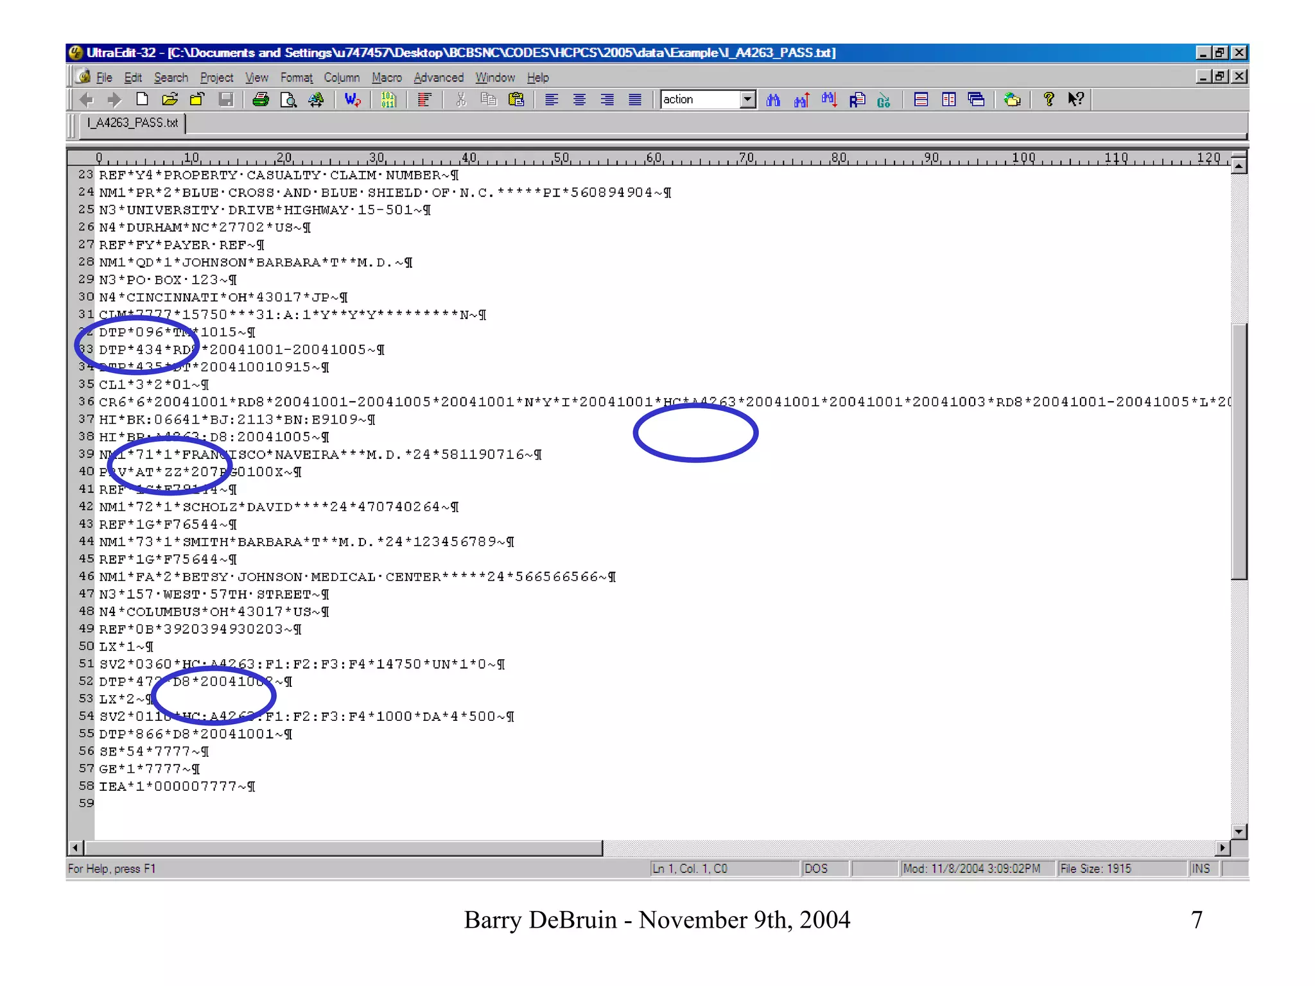This screenshot has width=1315, height=986.
Task: Click Tile Windows Horizontally icon
Action: [921, 99]
